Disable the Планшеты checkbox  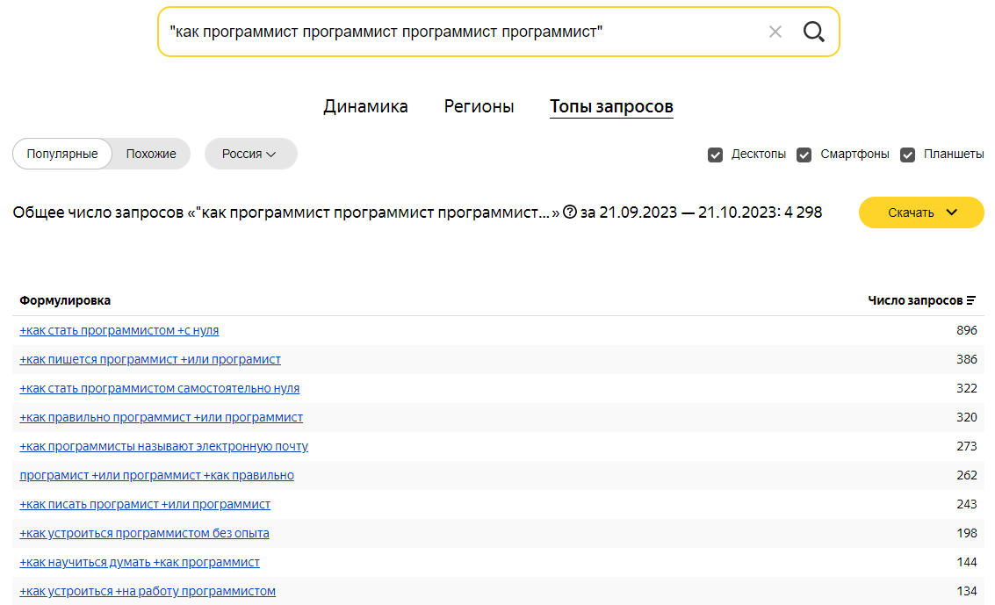tap(908, 155)
